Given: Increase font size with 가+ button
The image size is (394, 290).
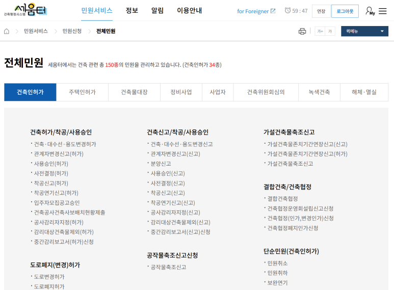Looking at the screenshot, I should click(320, 31).
